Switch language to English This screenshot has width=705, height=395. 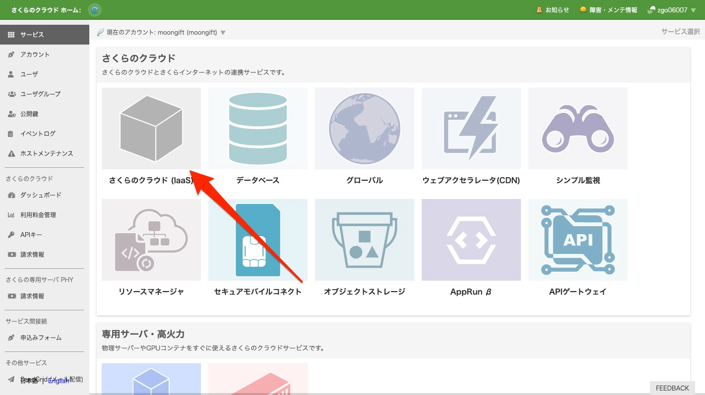pyautogui.click(x=59, y=381)
